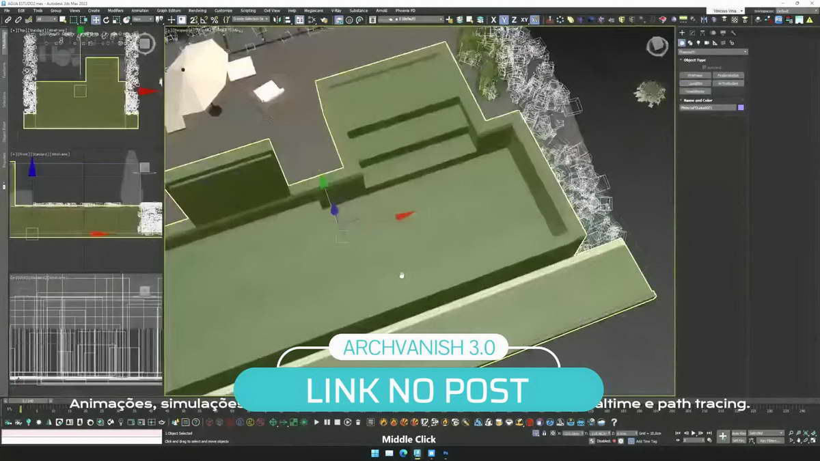This screenshot has height=461, width=820.
Task: Open the Utilities command panel tab
Action: [x=733, y=33]
